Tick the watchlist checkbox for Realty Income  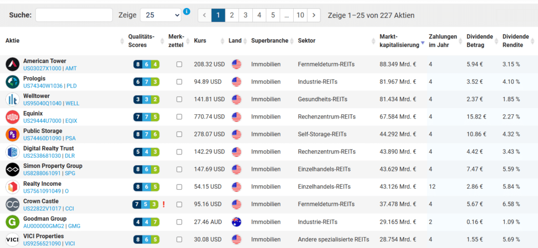[179, 187]
